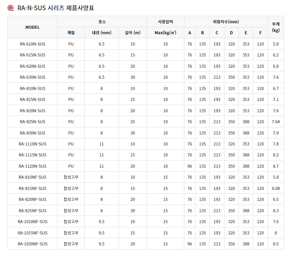
Task: Click the 무게 (kg) column header
Action: pyautogui.click(x=276, y=27)
